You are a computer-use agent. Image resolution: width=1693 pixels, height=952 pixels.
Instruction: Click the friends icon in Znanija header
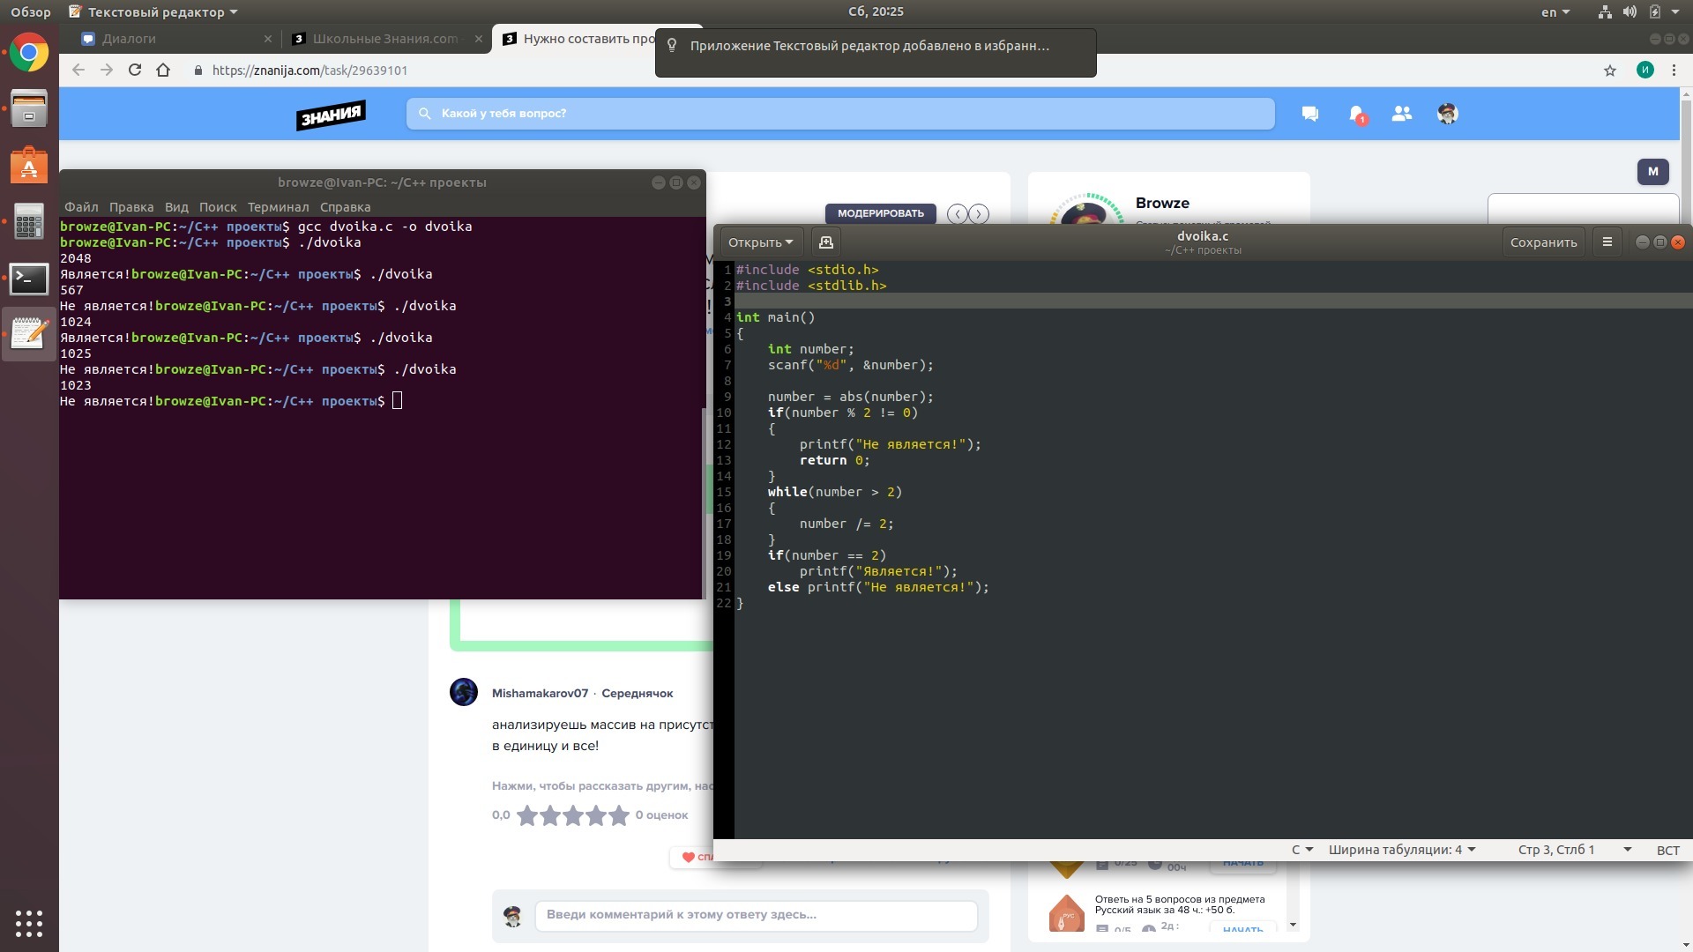tap(1401, 114)
